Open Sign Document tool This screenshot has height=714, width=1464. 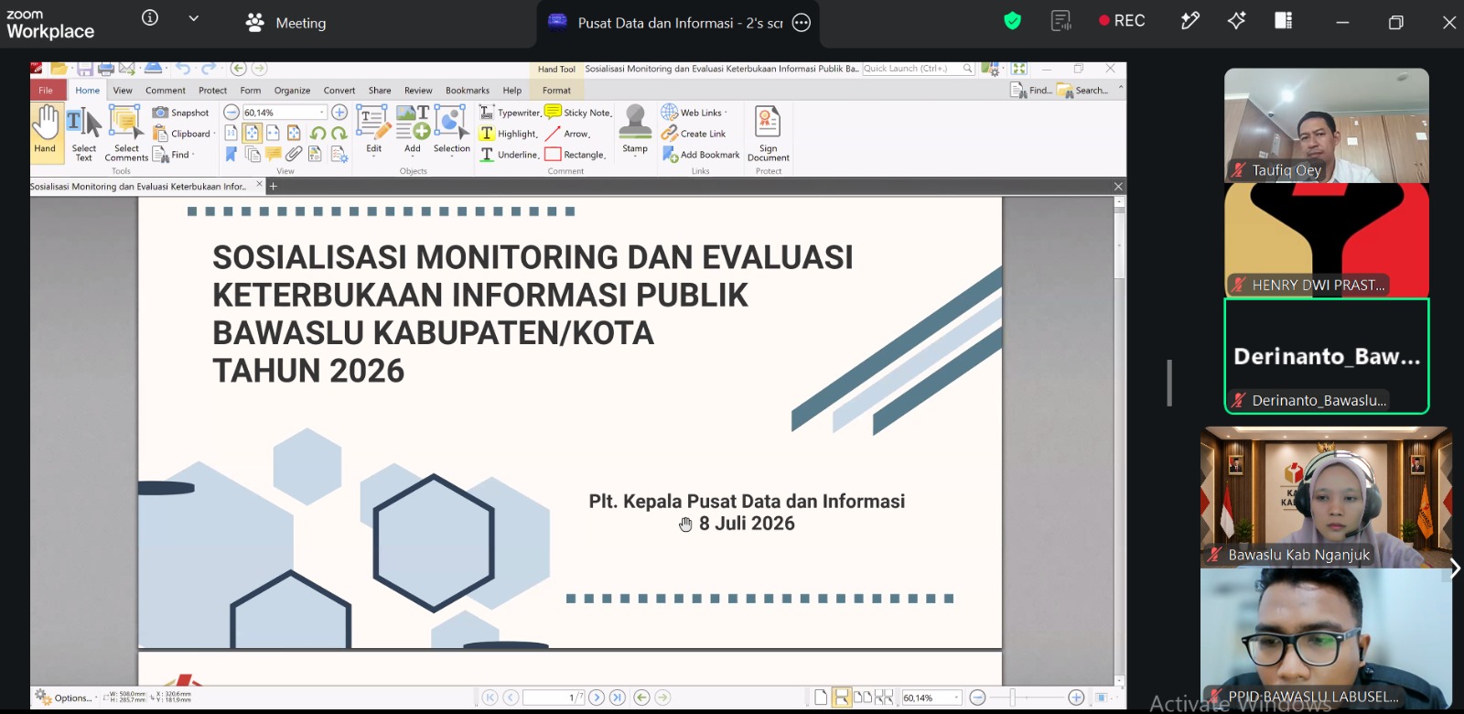768,134
